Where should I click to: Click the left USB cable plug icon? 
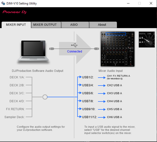pyautogui.click(x=52, y=49)
